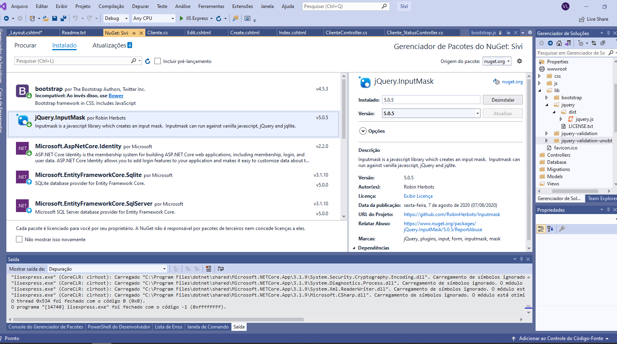Save the current file with disk icon

55,18
